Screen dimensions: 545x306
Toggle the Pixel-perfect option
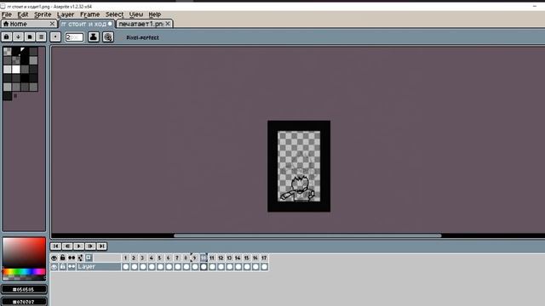pyautogui.click(x=142, y=37)
